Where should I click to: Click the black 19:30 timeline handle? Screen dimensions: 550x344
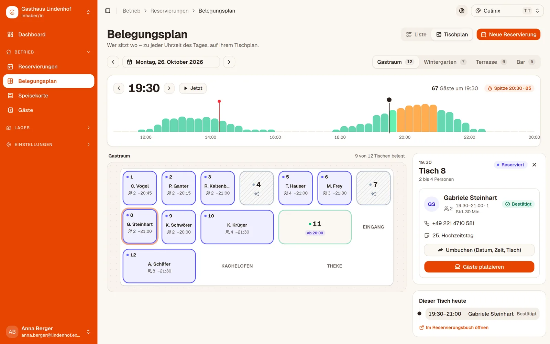(389, 100)
